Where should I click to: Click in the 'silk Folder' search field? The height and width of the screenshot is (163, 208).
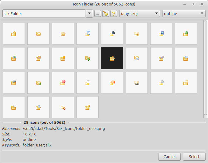coord(44,13)
